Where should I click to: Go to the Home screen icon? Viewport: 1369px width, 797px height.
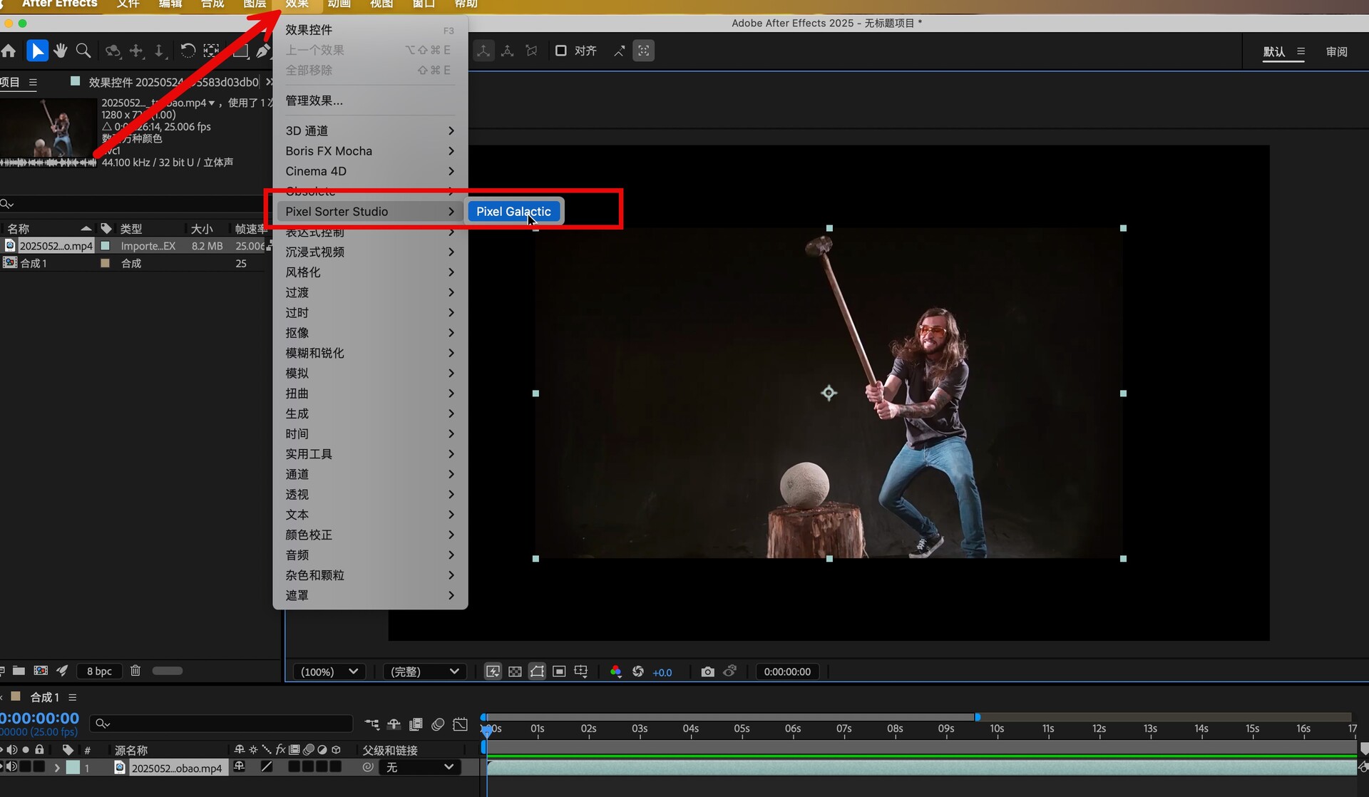[9, 51]
